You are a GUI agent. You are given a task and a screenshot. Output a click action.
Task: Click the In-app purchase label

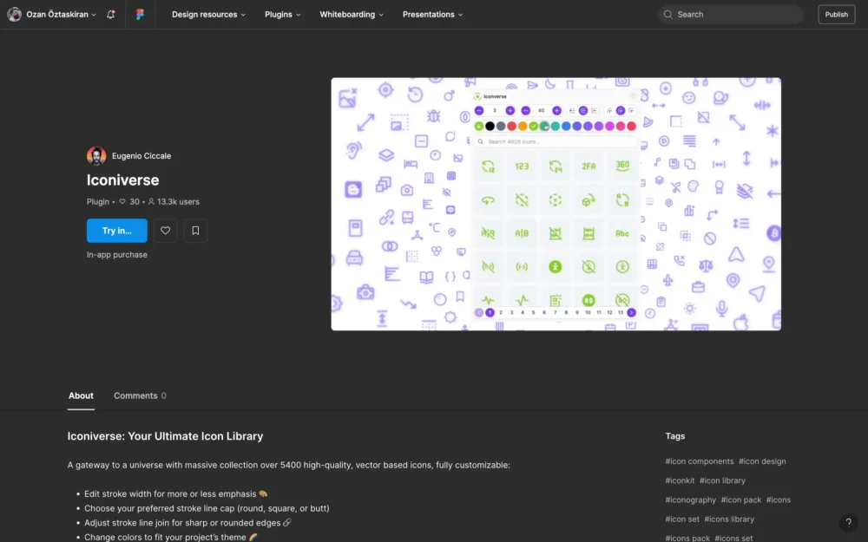117,255
